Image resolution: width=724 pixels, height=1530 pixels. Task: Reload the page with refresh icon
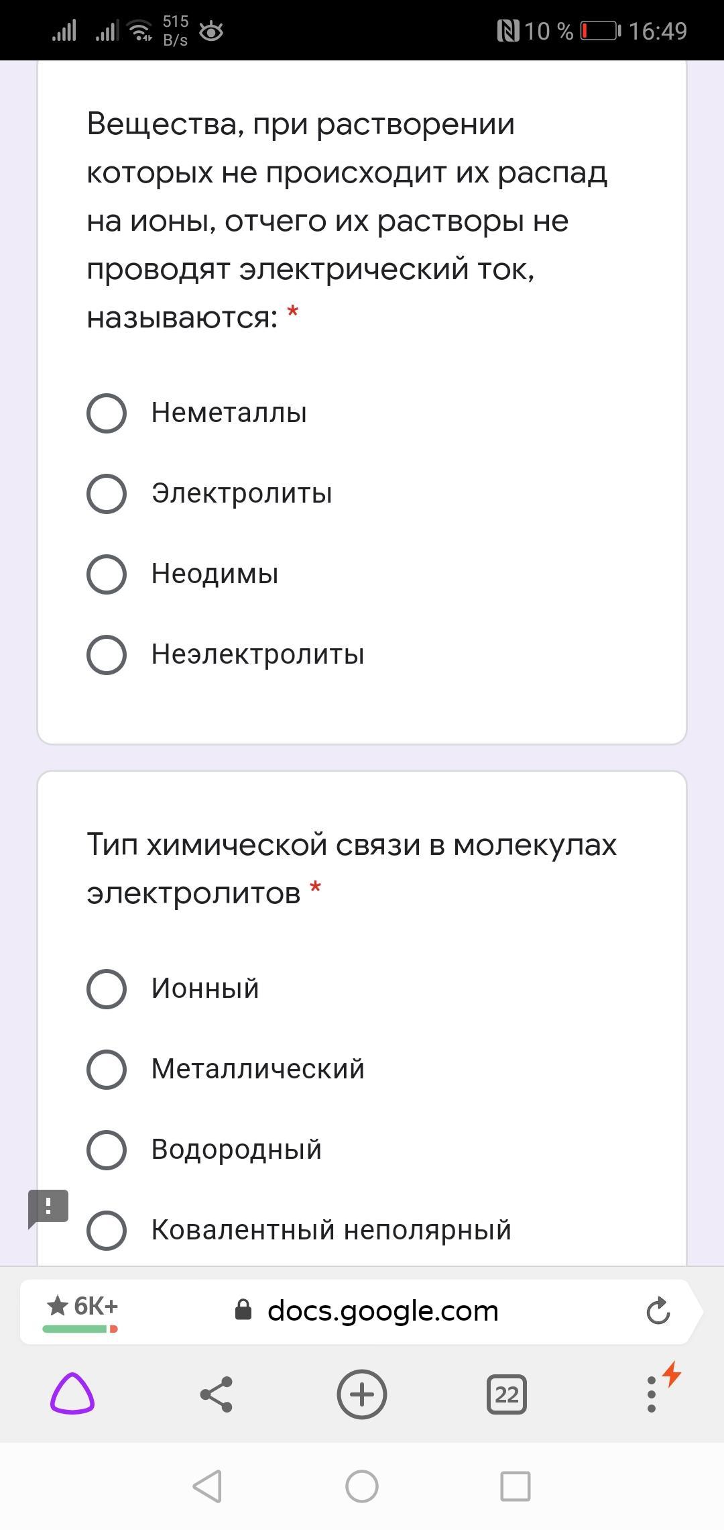(658, 1311)
